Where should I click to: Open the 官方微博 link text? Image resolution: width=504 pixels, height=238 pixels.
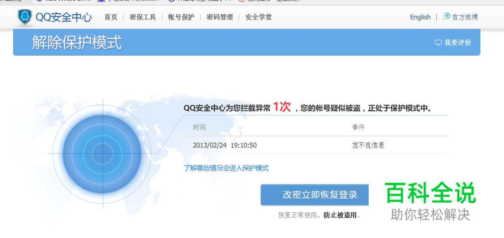(465, 17)
